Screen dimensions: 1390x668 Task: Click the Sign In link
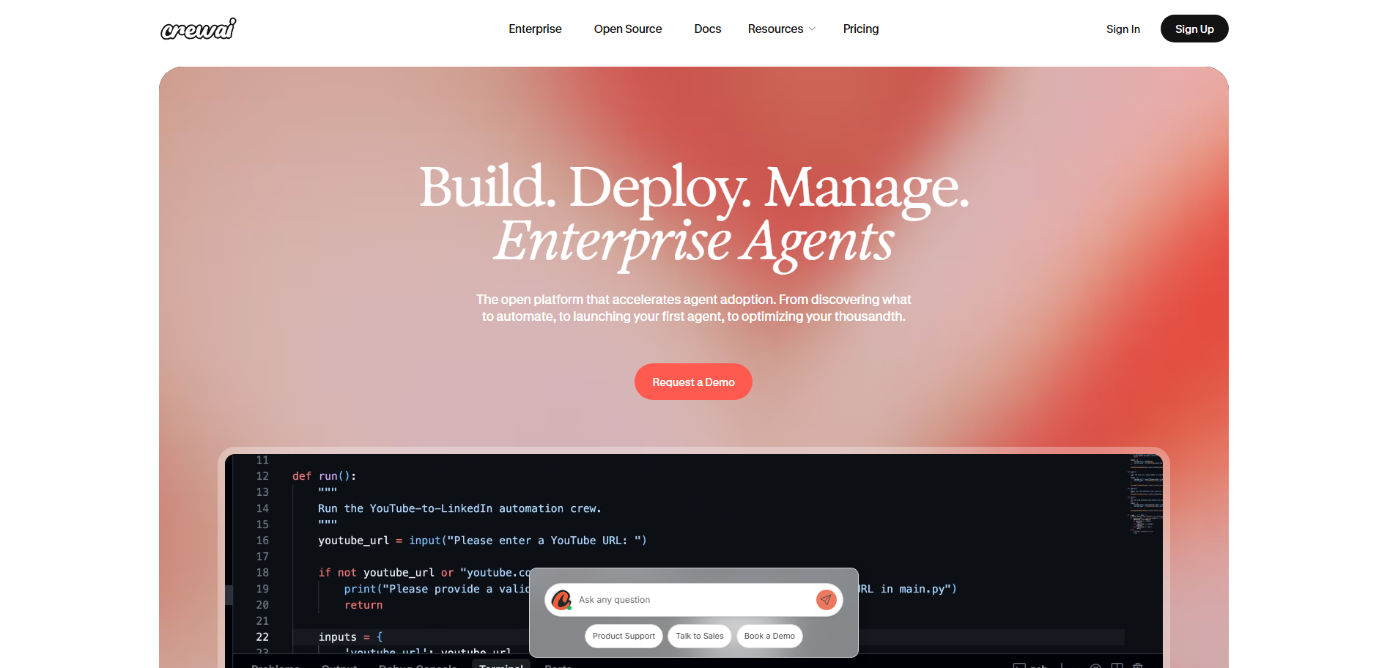click(1123, 29)
